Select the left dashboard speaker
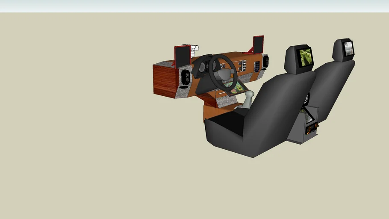Viewport: 389px width, 219px height. 186,77
